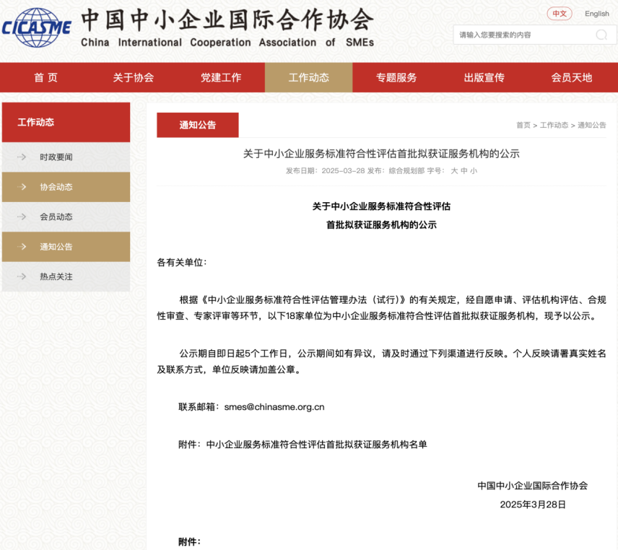Open the 党建工作 navigation menu
Viewport: 618px width, 550px height.
[222, 77]
